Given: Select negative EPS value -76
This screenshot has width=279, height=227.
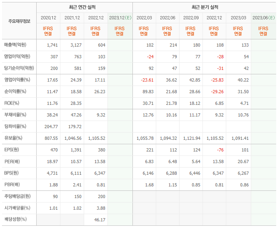Looking at the screenshot, I should click(220, 150).
